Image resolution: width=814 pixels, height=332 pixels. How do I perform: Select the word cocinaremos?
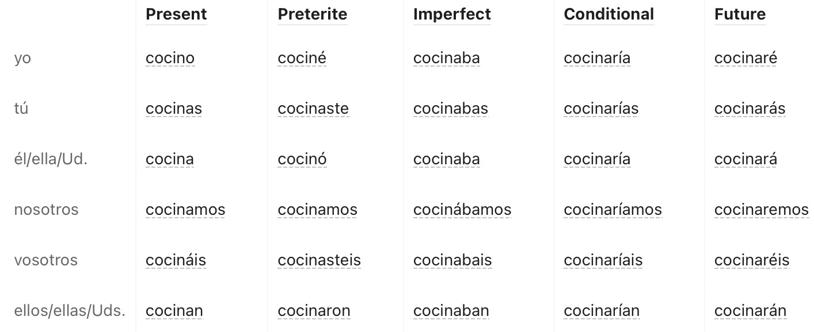point(762,210)
